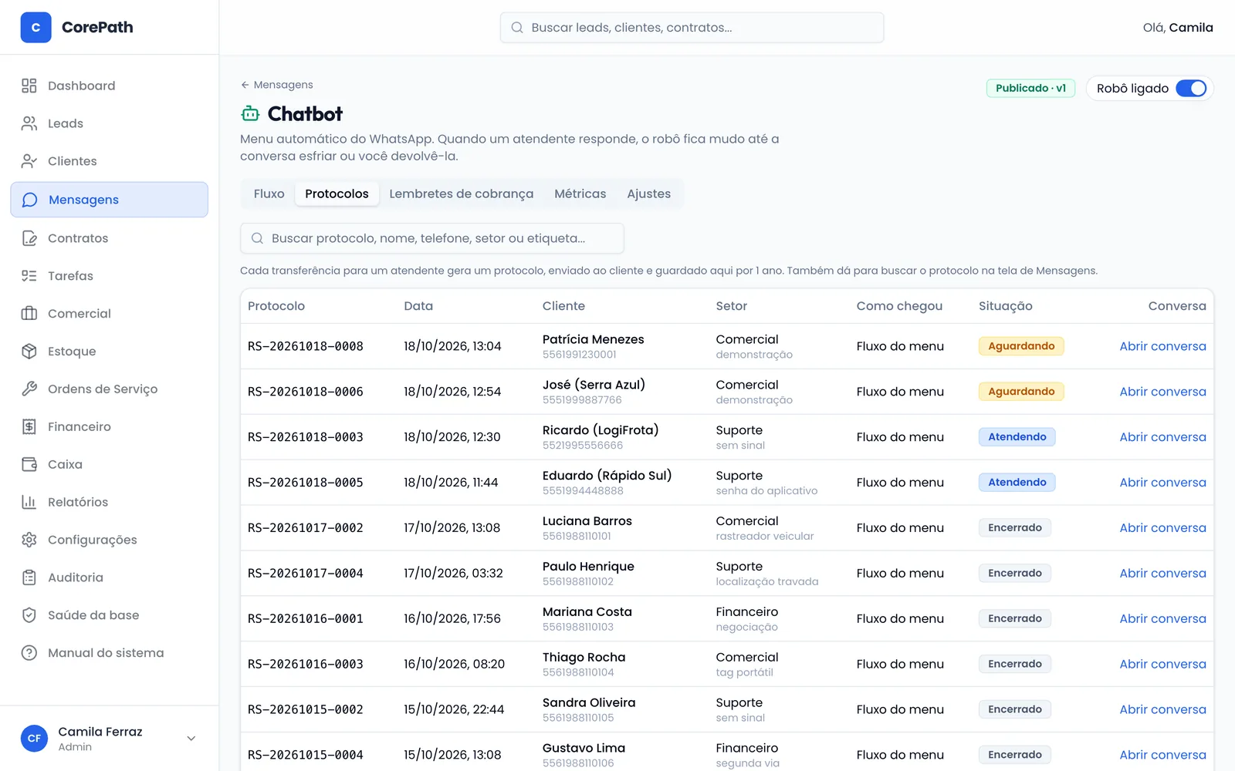
Task: Go back via the Mensagens link
Action: pos(276,85)
